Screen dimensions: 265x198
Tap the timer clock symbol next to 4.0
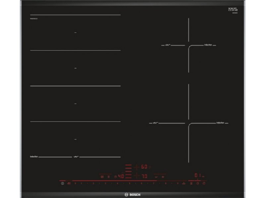(115, 177)
